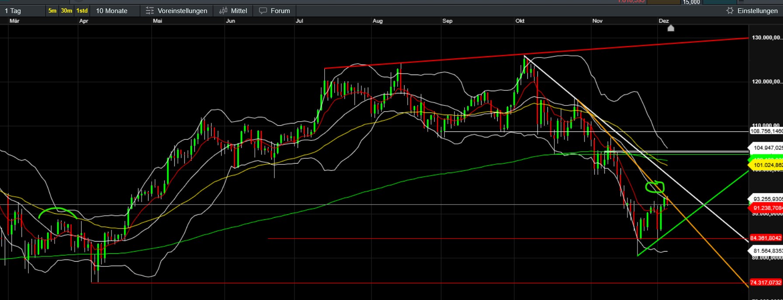Screen dimensions: 783x300
Task: Open the Mittel chart type selector
Action: click(x=233, y=10)
